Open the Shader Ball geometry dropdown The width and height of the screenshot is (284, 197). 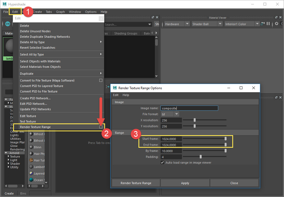pyautogui.click(x=220, y=24)
